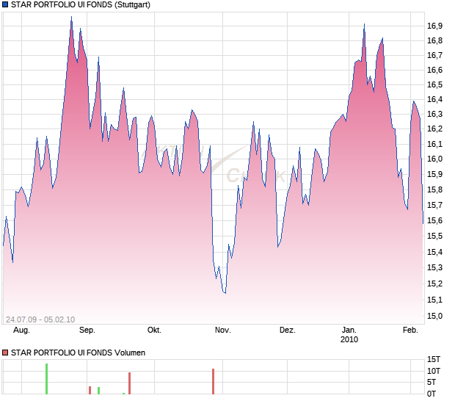
Task: Click the Nov. month label
Action: (222, 330)
